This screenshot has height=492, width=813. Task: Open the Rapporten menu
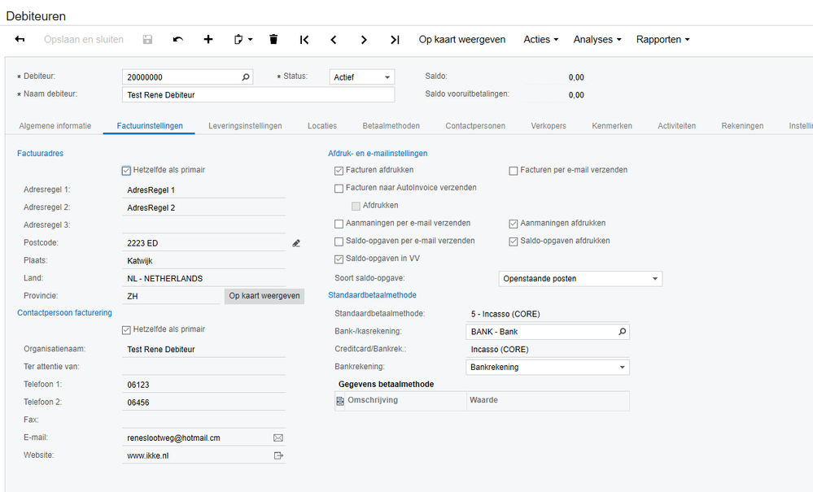tap(662, 39)
